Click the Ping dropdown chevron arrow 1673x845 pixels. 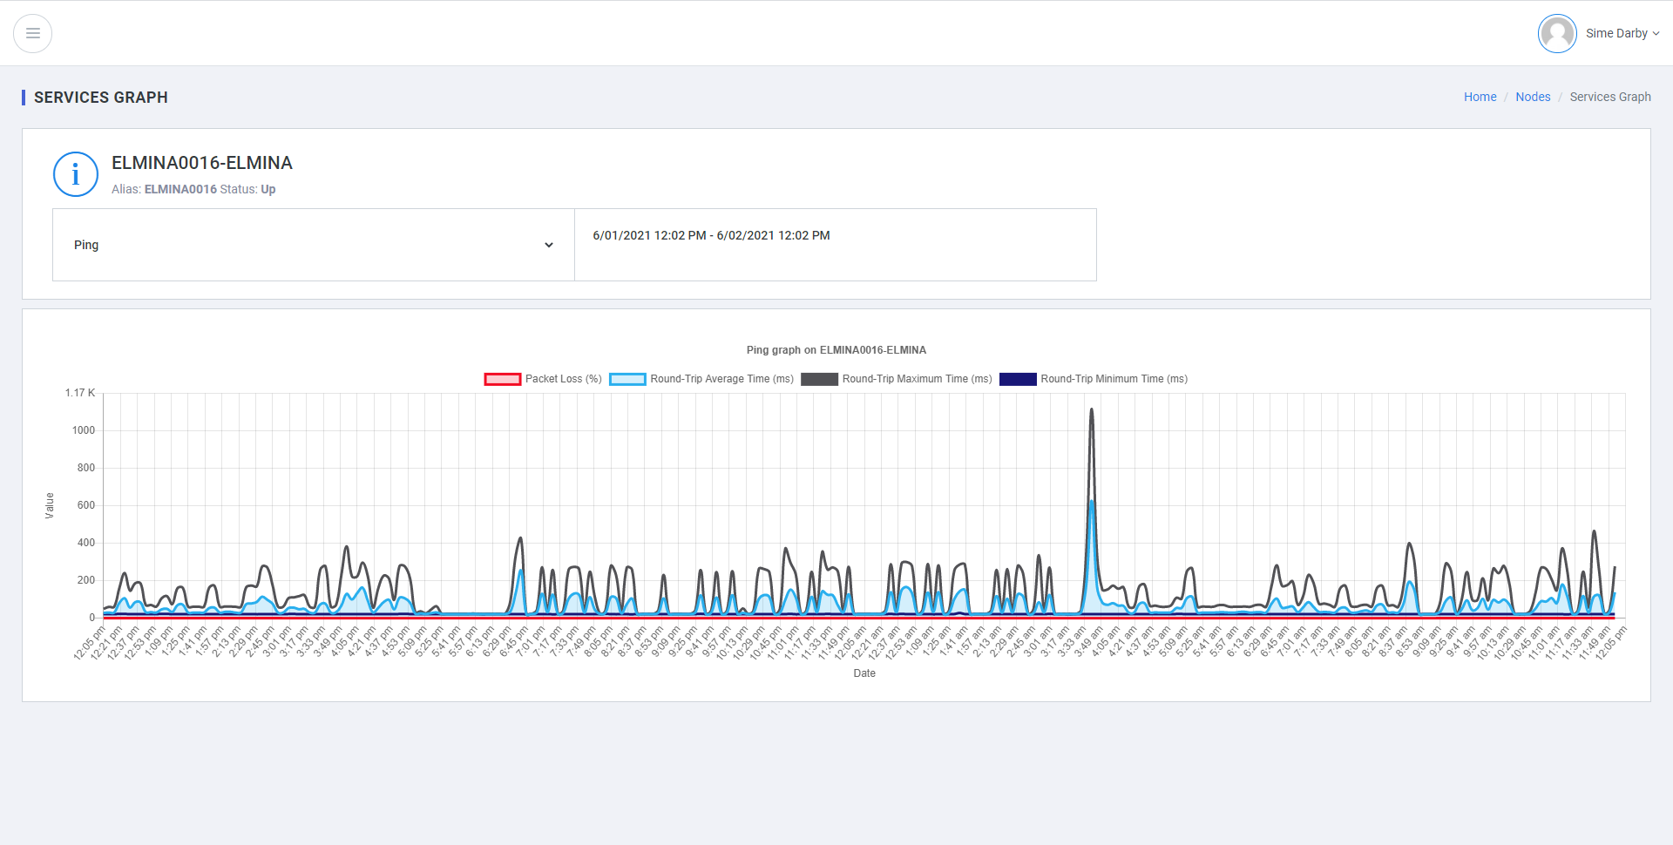click(x=549, y=246)
